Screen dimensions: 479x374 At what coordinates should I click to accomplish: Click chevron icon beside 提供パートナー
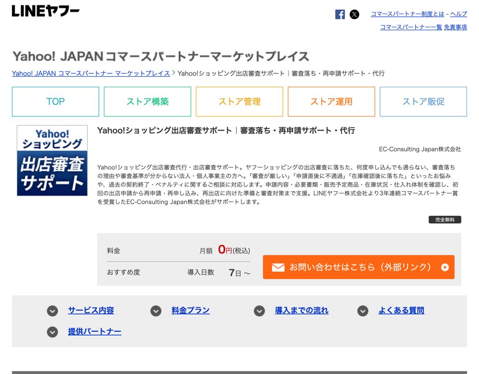coord(53,332)
